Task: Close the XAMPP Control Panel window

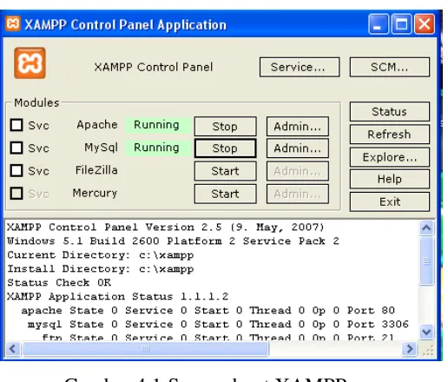Action: click(425, 24)
